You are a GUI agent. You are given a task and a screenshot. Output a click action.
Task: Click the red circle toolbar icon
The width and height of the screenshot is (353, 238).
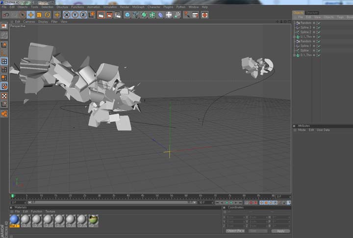(204, 15)
